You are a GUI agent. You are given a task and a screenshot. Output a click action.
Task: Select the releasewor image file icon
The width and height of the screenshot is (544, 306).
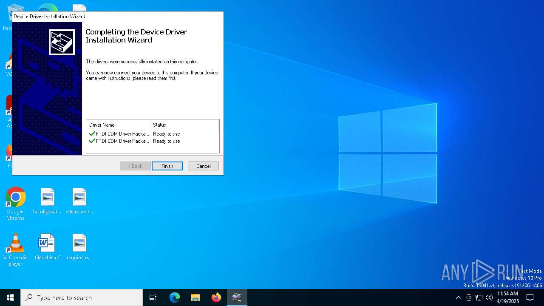(x=79, y=201)
